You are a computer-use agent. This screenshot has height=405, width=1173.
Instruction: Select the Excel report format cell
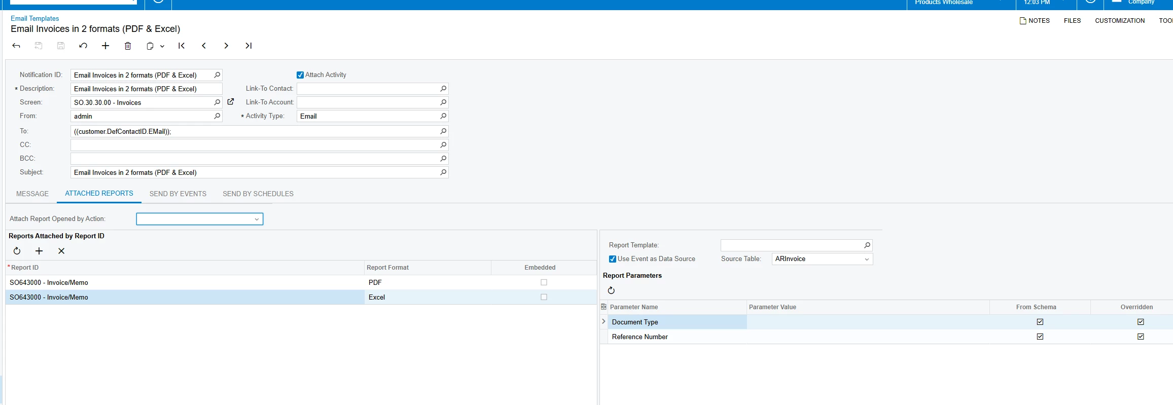(x=428, y=297)
